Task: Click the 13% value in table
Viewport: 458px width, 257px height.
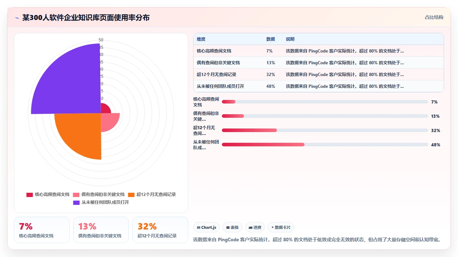Action: [271, 63]
